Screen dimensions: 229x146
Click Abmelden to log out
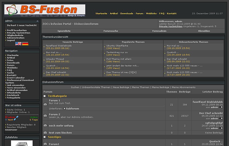[204, 31]
